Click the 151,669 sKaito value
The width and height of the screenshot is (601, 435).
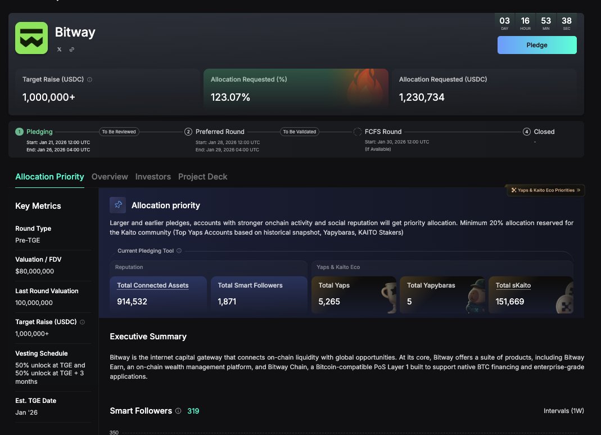[x=510, y=302]
